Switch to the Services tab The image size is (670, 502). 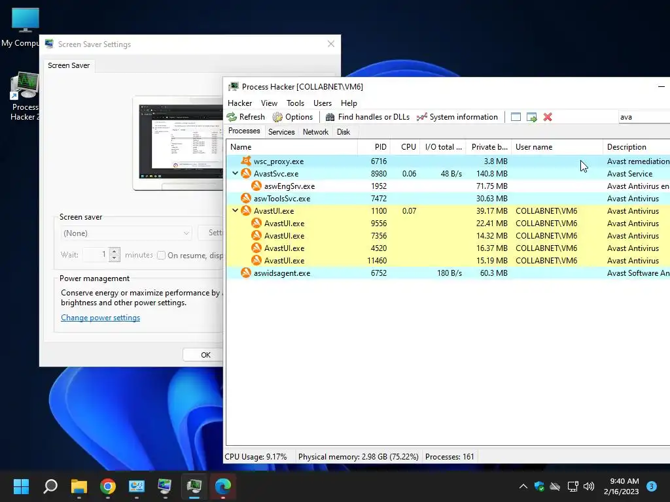pyautogui.click(x=281, y=132)
